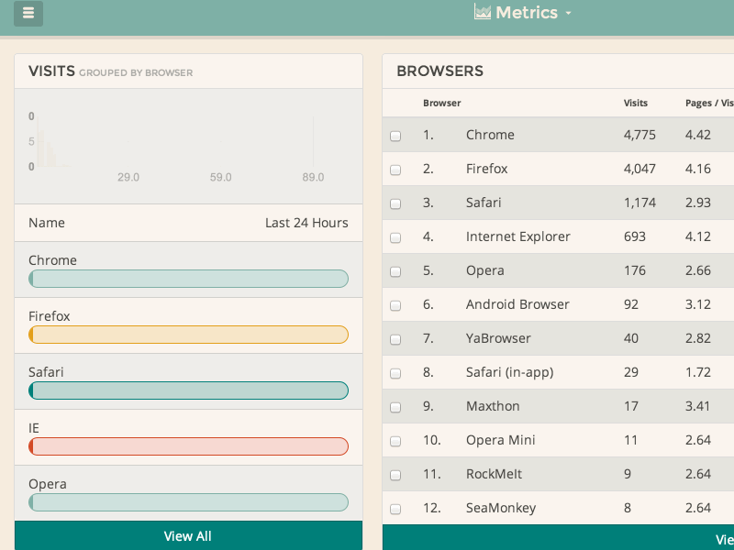Click View All in Visits panel
Viewport: 734px width, 550px height.
coord(188,535)
